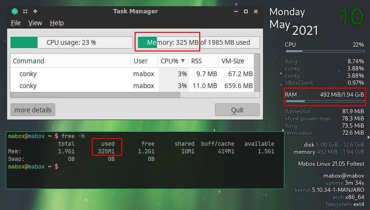The image size is (370, 210).
Task: Click the up arrow icon in title bar
Action: coord(35,11)
